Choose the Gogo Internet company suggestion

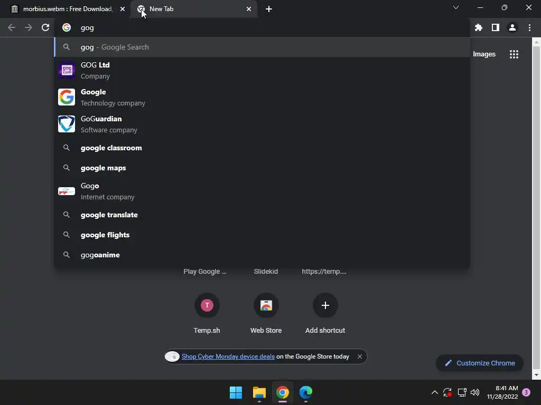[x=262, y=191]
